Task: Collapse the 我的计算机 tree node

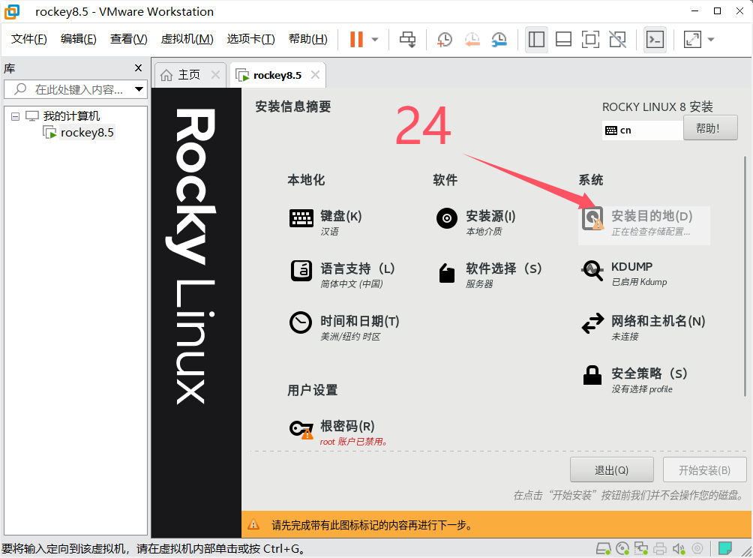Action: tap(15, 116)
